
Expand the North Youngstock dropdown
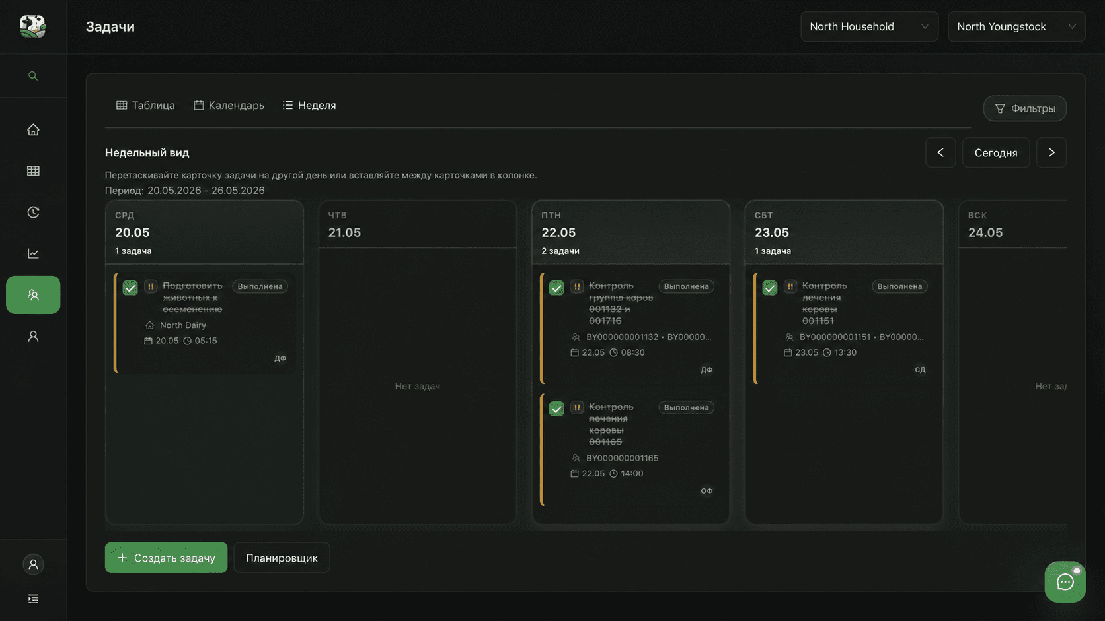click(1016, 26)
